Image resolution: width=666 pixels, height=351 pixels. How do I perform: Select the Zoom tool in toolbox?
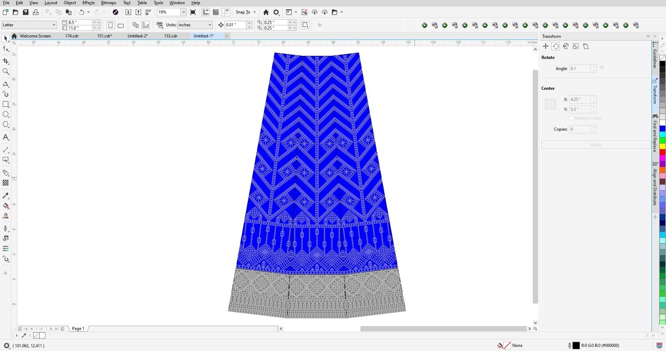[x=6, y=72]
